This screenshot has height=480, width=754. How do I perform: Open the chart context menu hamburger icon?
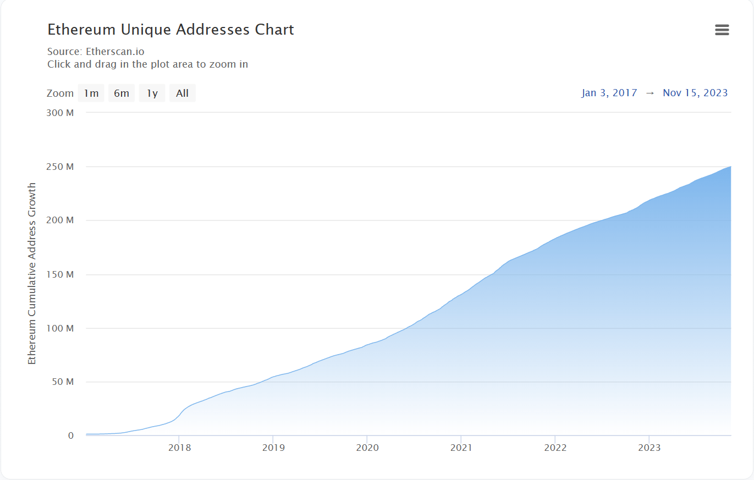click(x=722, y=30)
